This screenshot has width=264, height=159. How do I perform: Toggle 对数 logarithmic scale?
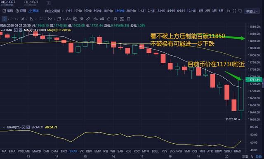coord(245,157)
